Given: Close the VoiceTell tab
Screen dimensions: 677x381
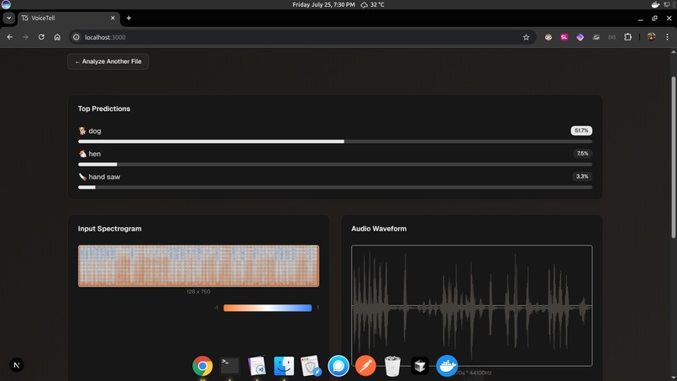Looking at the screenshot, I should coord(113,19).
